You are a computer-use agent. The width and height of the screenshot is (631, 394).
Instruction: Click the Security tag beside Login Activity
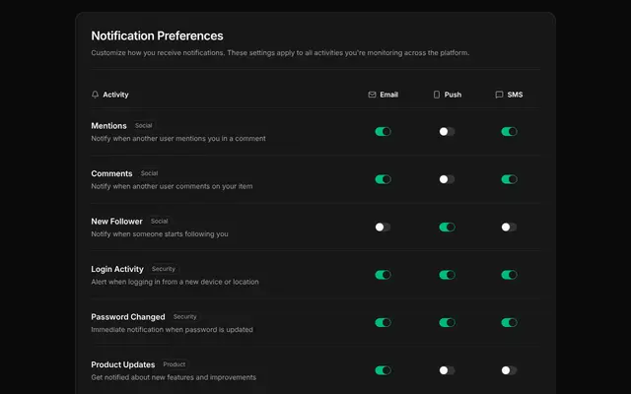164,269
